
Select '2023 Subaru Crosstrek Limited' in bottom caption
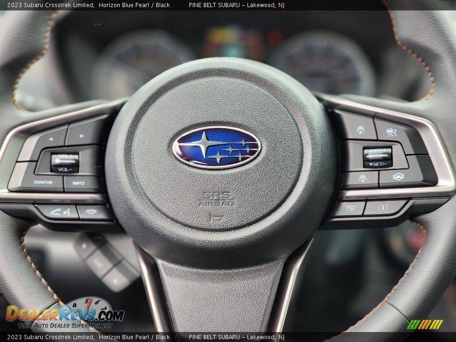point(51,337)
